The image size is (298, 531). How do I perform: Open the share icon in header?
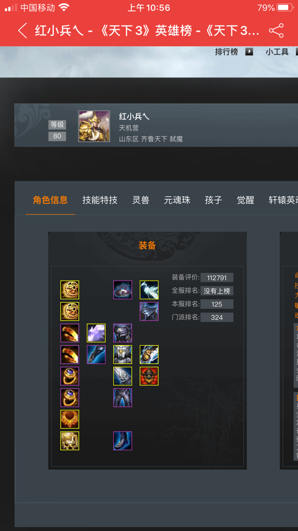pyautogui.click(x=276, y=31)
